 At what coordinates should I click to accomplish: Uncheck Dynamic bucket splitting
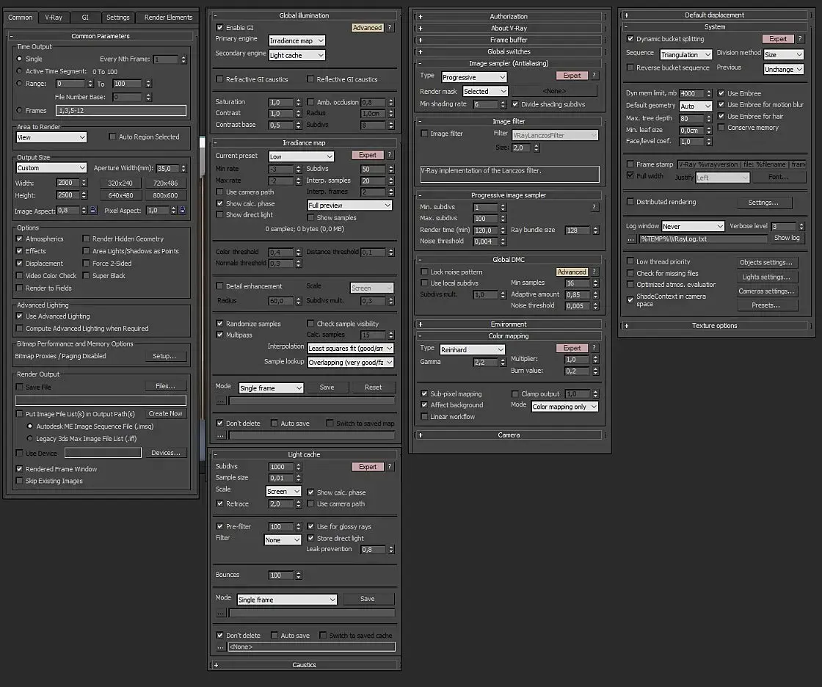tap(630, 39)
